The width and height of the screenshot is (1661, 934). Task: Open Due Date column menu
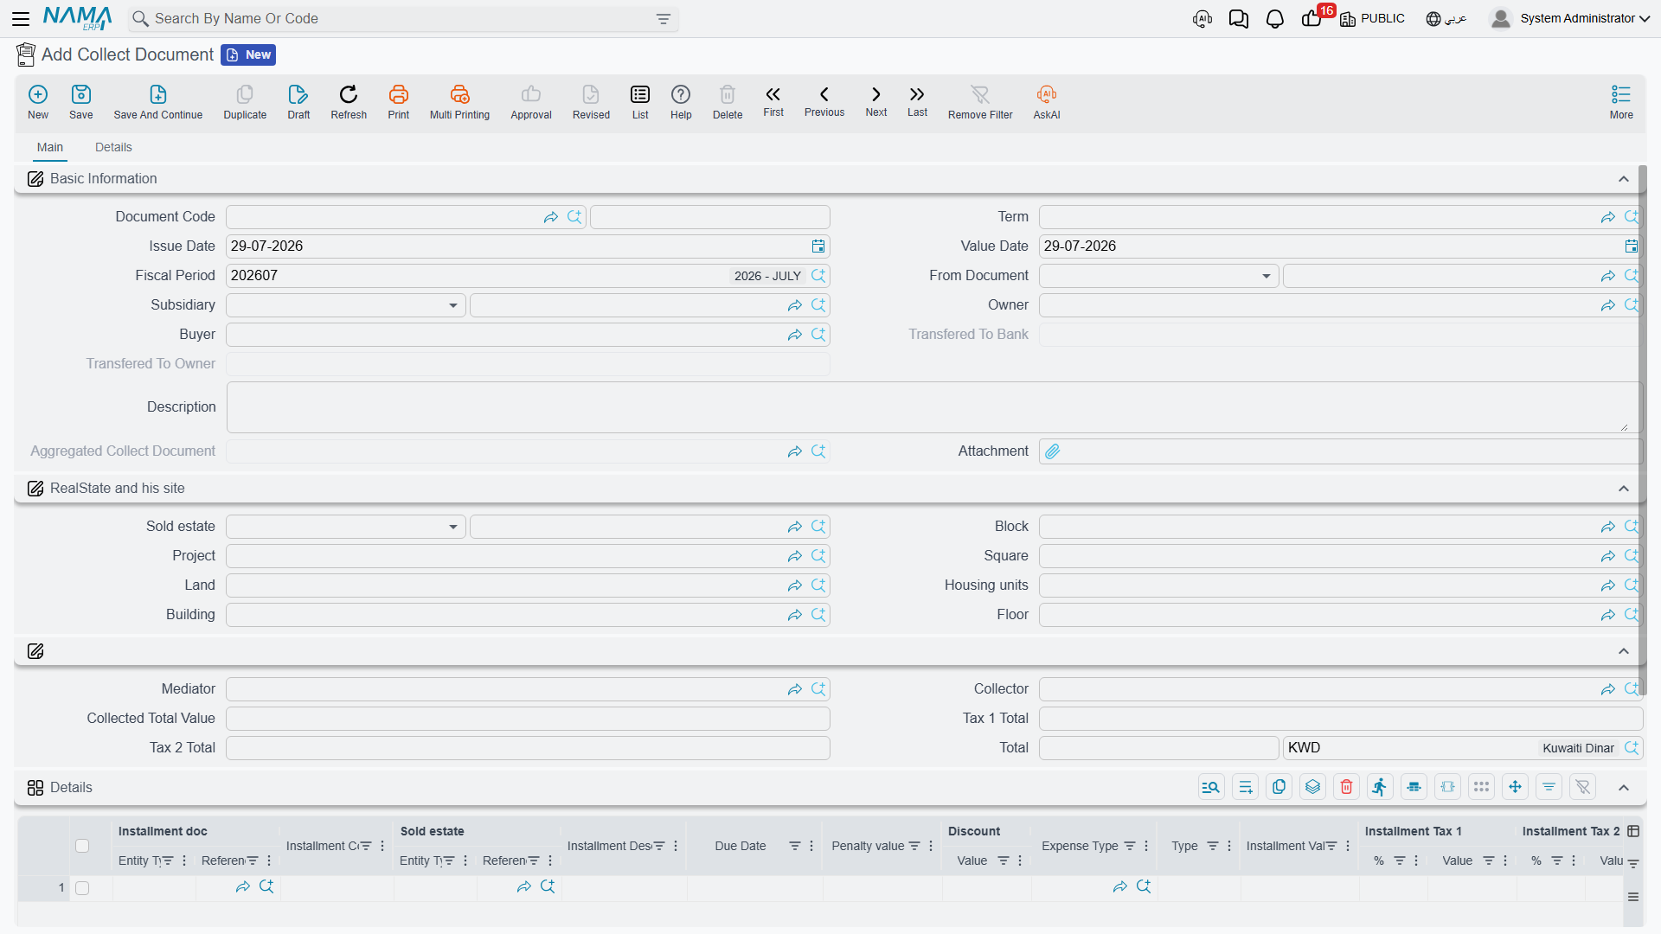(x=811, y=846)
